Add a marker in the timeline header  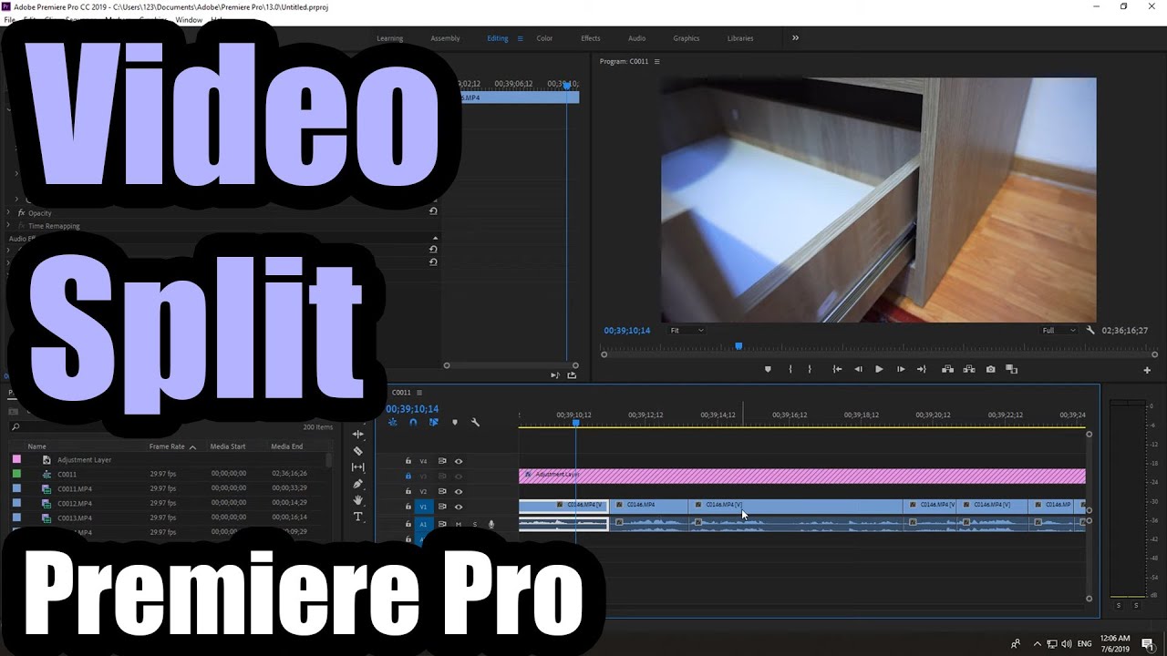[x=454, y=422]
